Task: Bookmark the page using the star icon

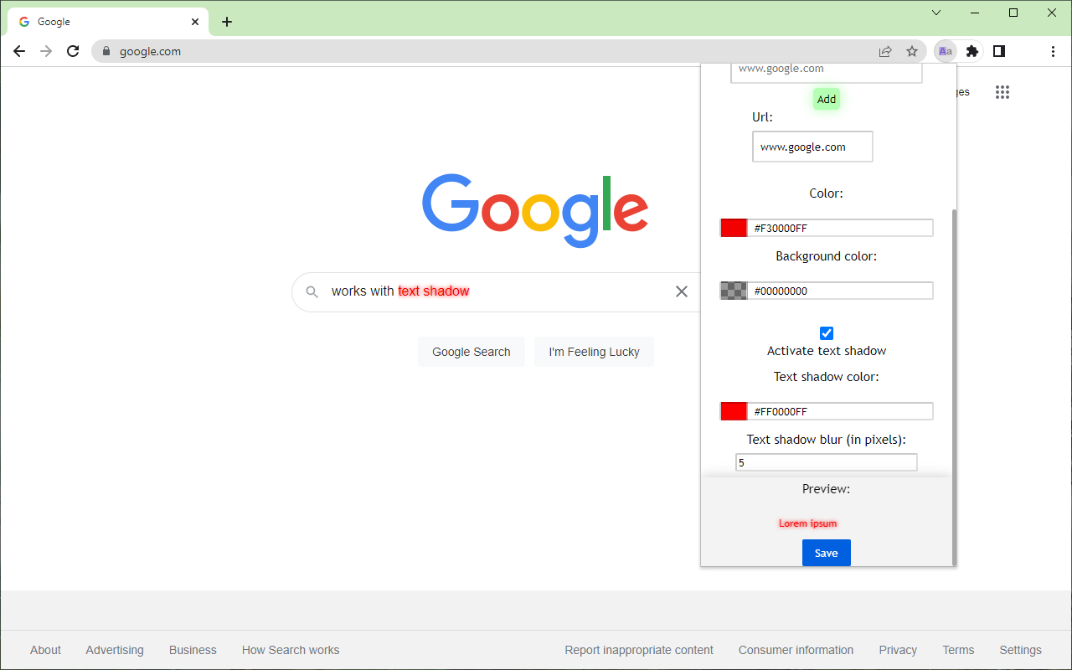Action: coord(912,51)
